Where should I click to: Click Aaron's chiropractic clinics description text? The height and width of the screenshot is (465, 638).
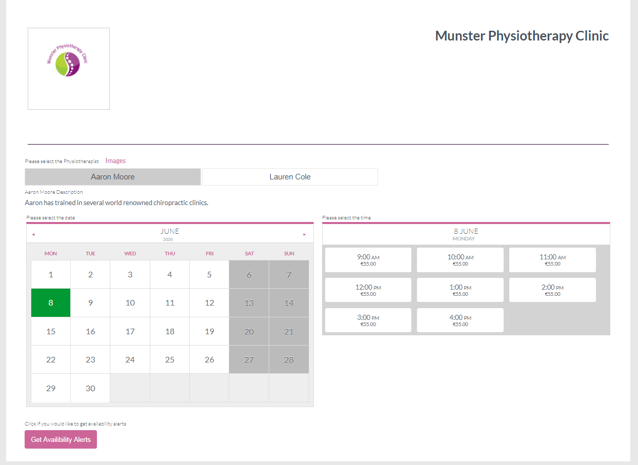[116, 203]
